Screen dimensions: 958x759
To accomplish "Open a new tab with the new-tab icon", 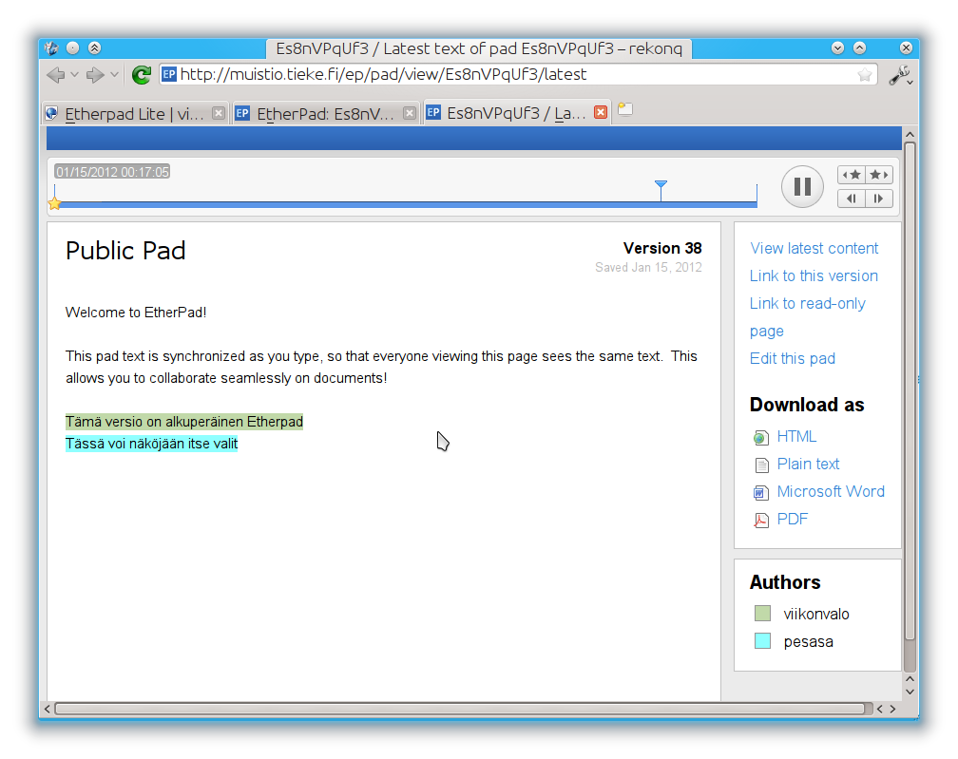I will tap(624, 109).
